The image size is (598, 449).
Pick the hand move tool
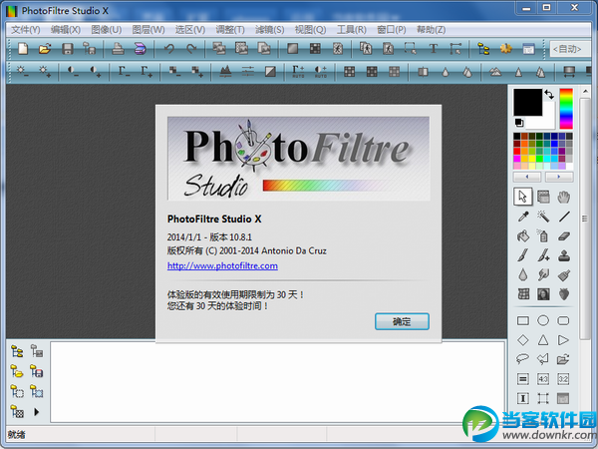[x=564, y=197]
